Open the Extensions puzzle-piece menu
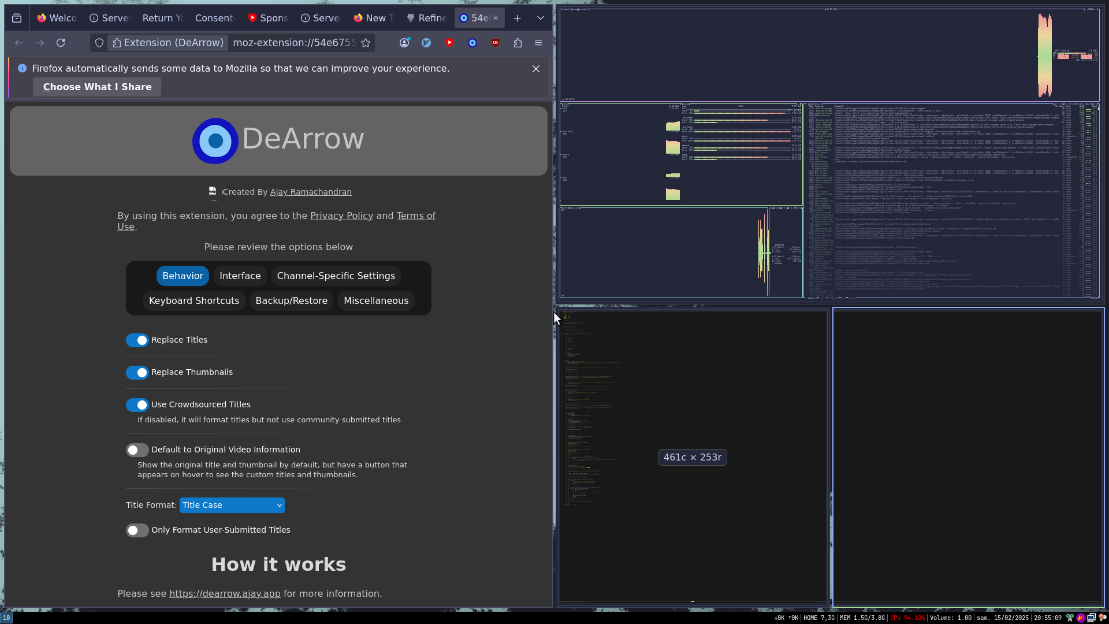The height and width of the screenshot is (624, 1109). [518, 43]
